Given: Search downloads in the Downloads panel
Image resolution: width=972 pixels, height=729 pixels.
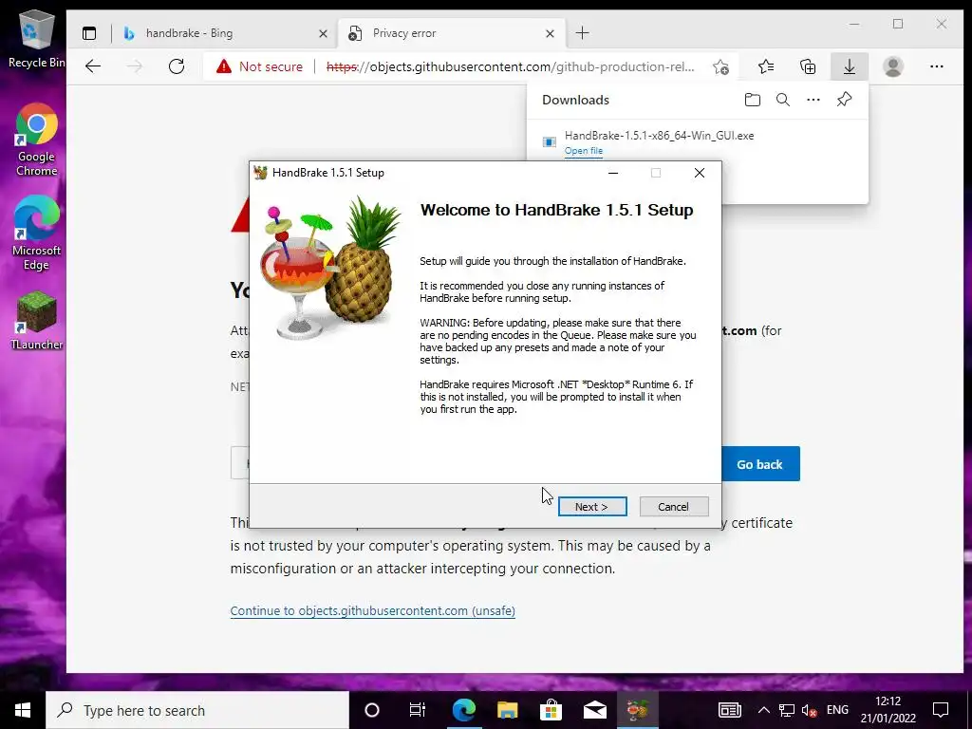Looking at the screenshot, I should point(783,100).
